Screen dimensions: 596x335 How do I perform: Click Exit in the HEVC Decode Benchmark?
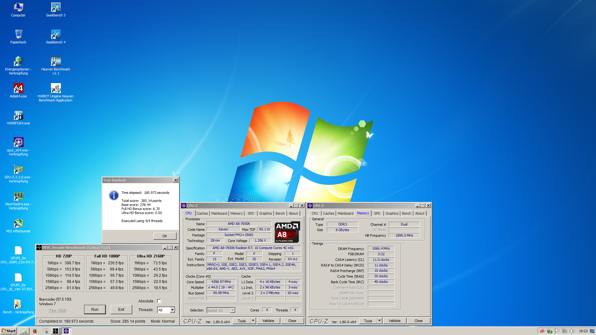click(121, 310)
